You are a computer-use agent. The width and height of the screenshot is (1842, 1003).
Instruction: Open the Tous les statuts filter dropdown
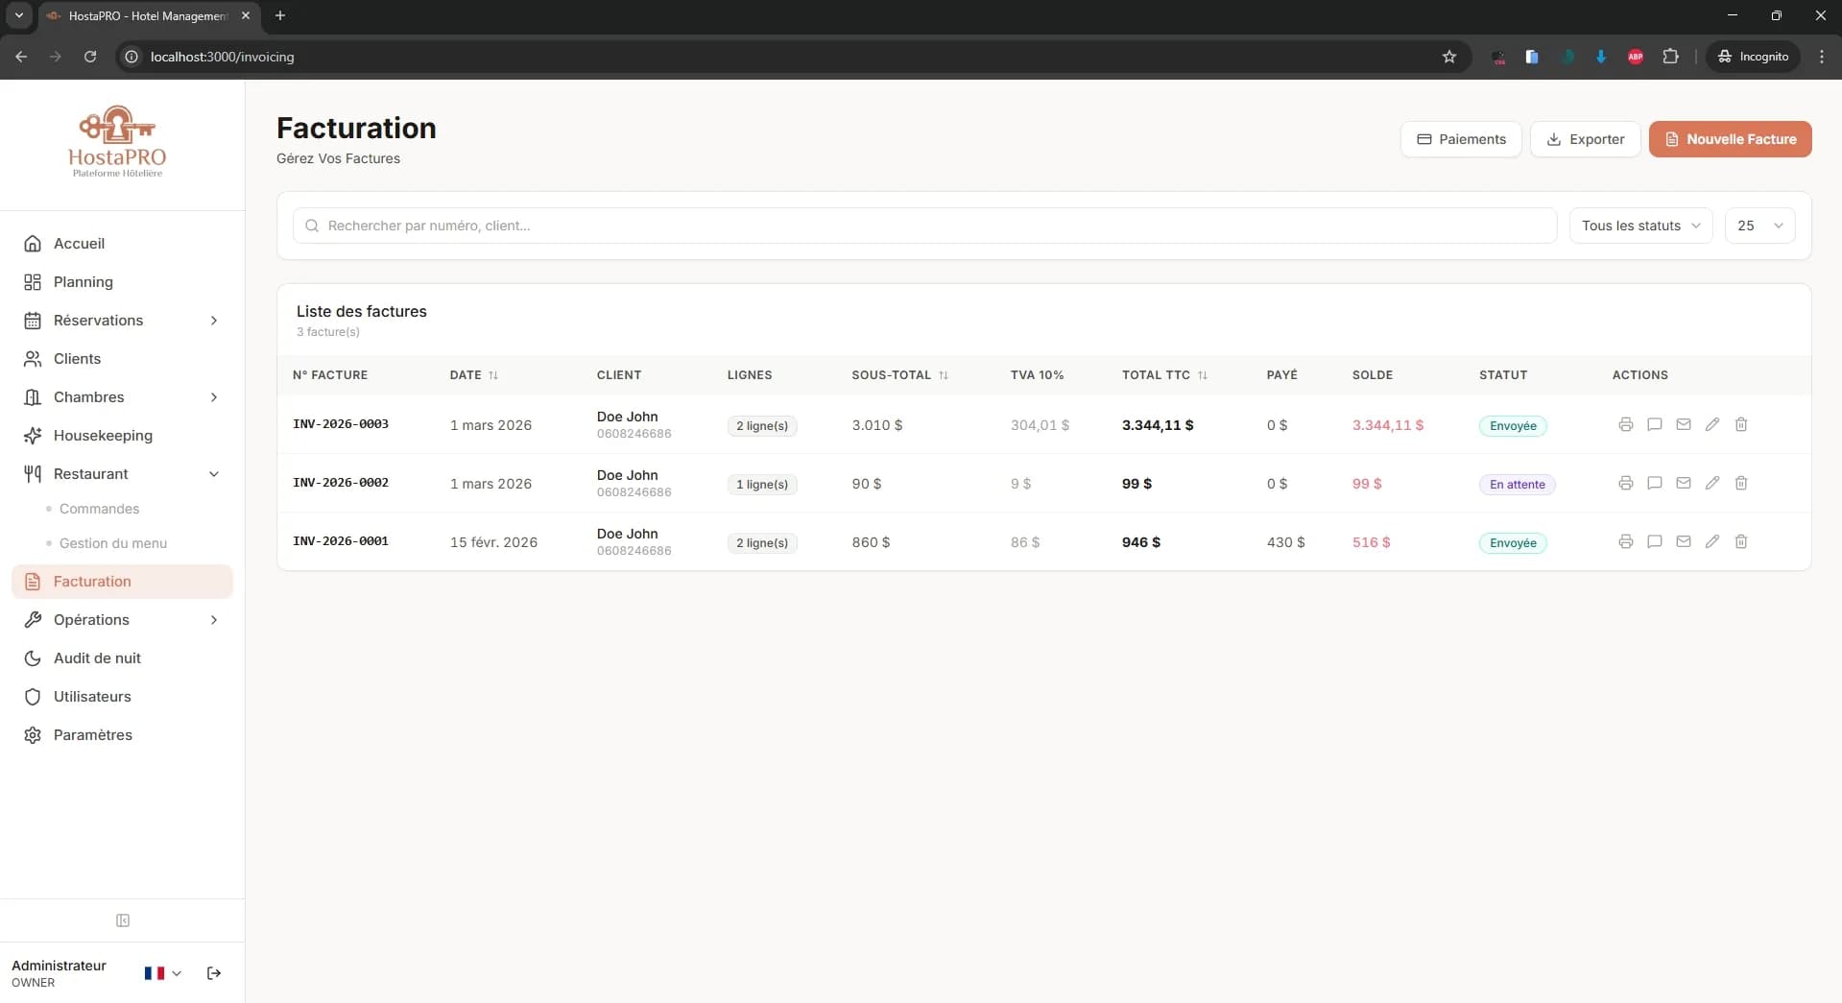(1640, 226)
